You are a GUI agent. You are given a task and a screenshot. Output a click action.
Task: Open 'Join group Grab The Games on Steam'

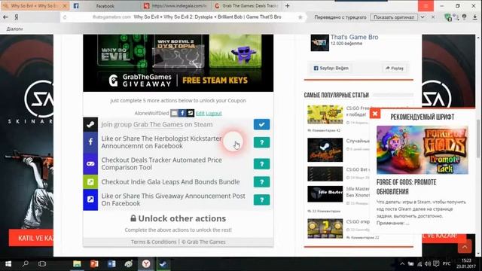tap(157, 124)
